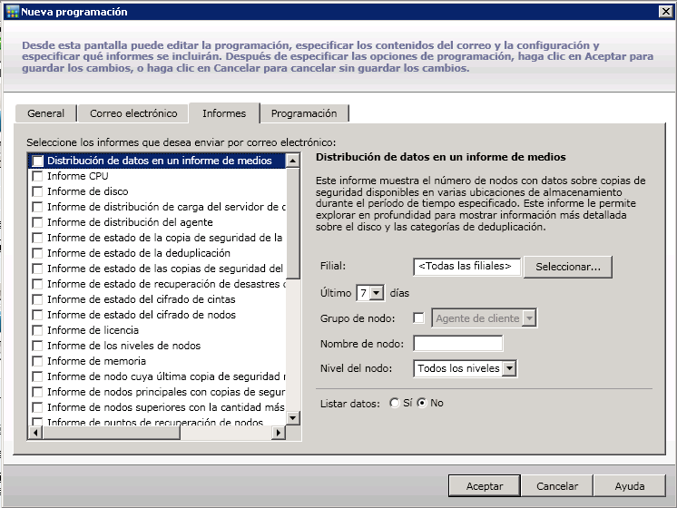This screenshot has width=677, height=508.
Task: Click the horizontal scroll left arrow
Action: [x=35, y=433]
